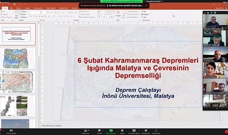Toggle strikethrough (abc) formatting
This screenshot has width=228, height=135.
click(42, 16)
